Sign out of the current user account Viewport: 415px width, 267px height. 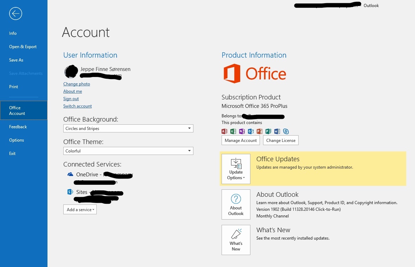click(71, 98)
